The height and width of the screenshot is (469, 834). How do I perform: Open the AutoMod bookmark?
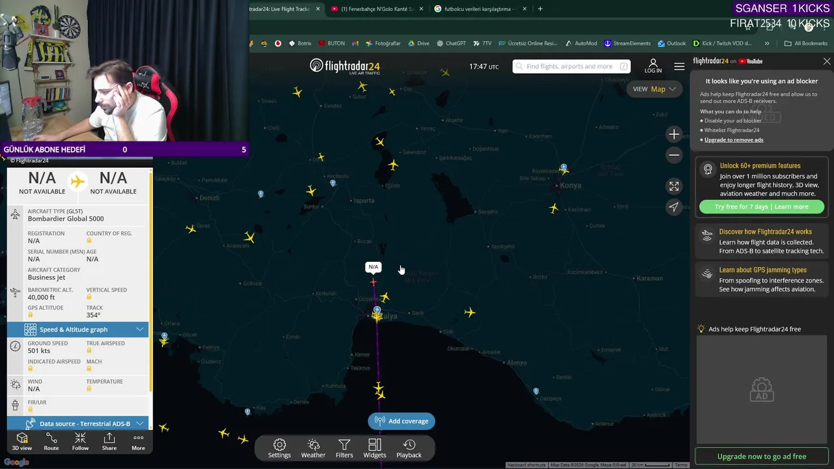click(x=581, y=44)
